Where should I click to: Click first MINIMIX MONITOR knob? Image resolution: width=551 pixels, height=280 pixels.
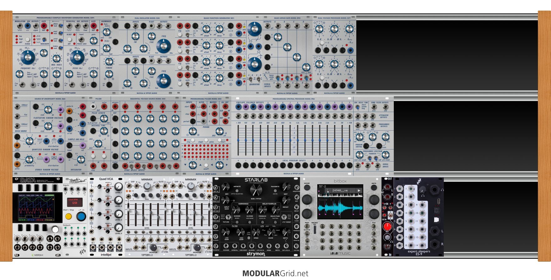pyautogui.click(x=153, y=247)
